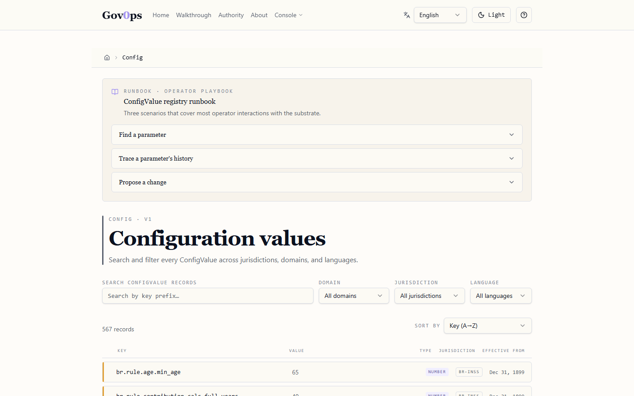Click the EFFECTIVE FROM column header
Image resolution: width=634 pixels, height=396 pixels.
[x=503, y=351]
